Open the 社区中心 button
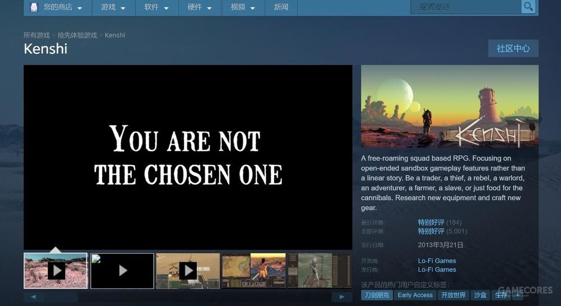This screenshot has width=561, height=306. pos(513,48)
